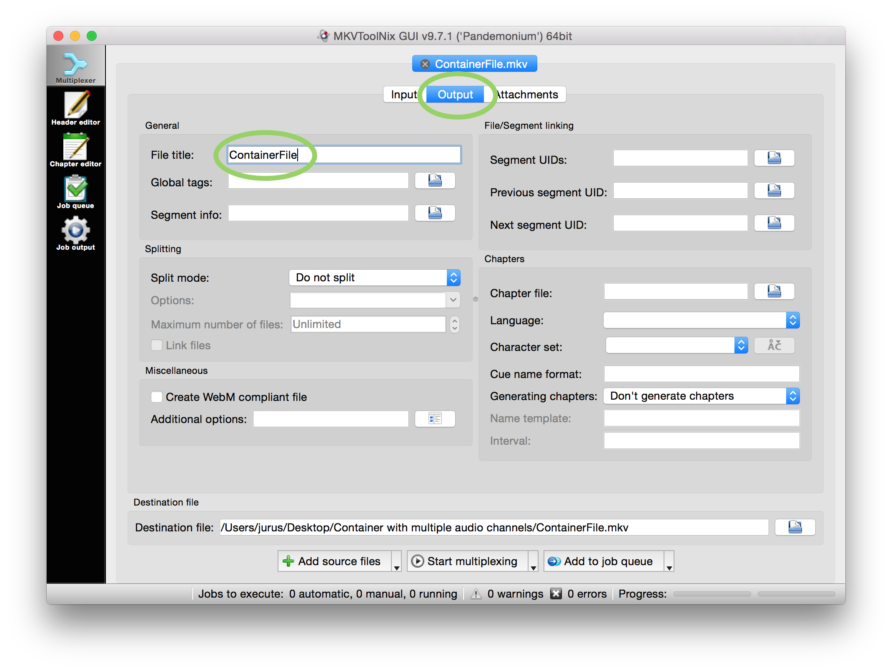Switch to the Input tab
The image size is (892, 671).
click(x=403, y=95)
